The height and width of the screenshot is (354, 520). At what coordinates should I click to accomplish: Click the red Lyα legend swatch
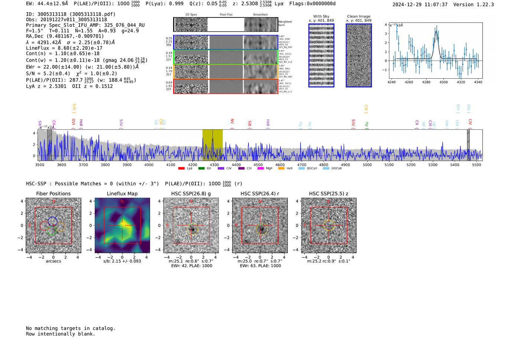[181, 169]
